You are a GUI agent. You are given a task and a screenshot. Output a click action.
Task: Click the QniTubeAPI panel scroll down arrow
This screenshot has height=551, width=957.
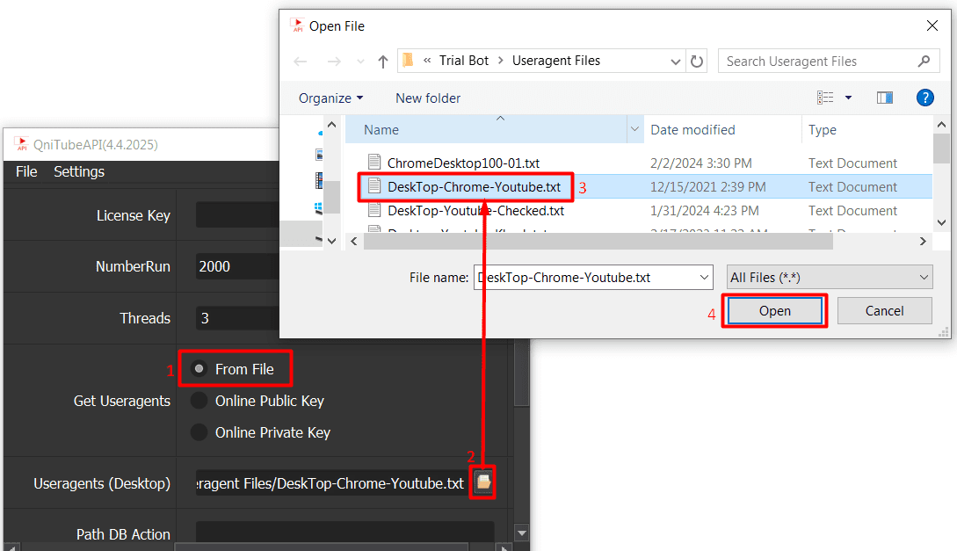click(x=521, y=533)
